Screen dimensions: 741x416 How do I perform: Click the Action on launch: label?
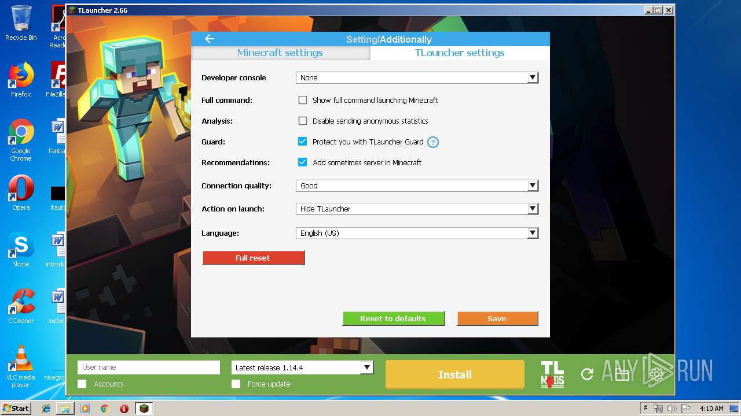(233, 209)
